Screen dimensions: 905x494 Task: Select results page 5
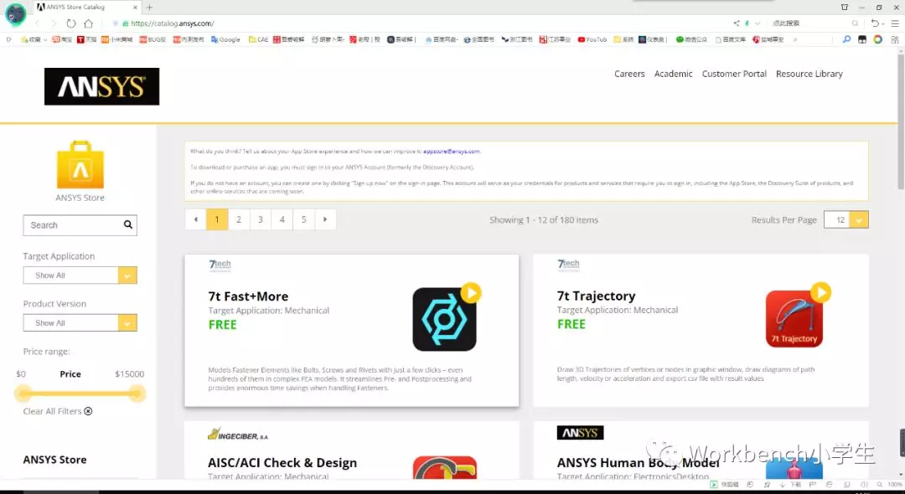point(303,219)
